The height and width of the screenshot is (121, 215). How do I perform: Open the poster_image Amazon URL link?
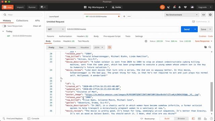142,94
